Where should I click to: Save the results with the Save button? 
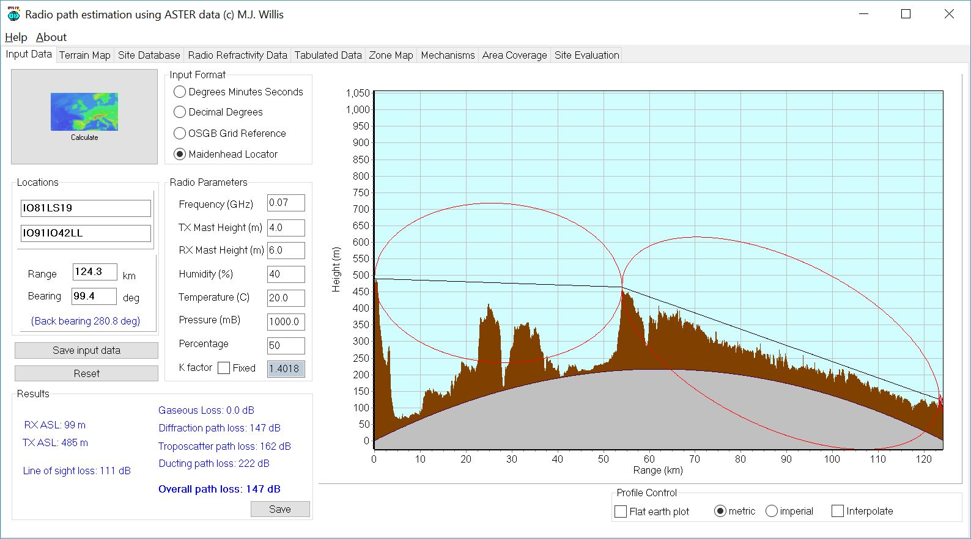pyautogui.click(x=280, y=509)
